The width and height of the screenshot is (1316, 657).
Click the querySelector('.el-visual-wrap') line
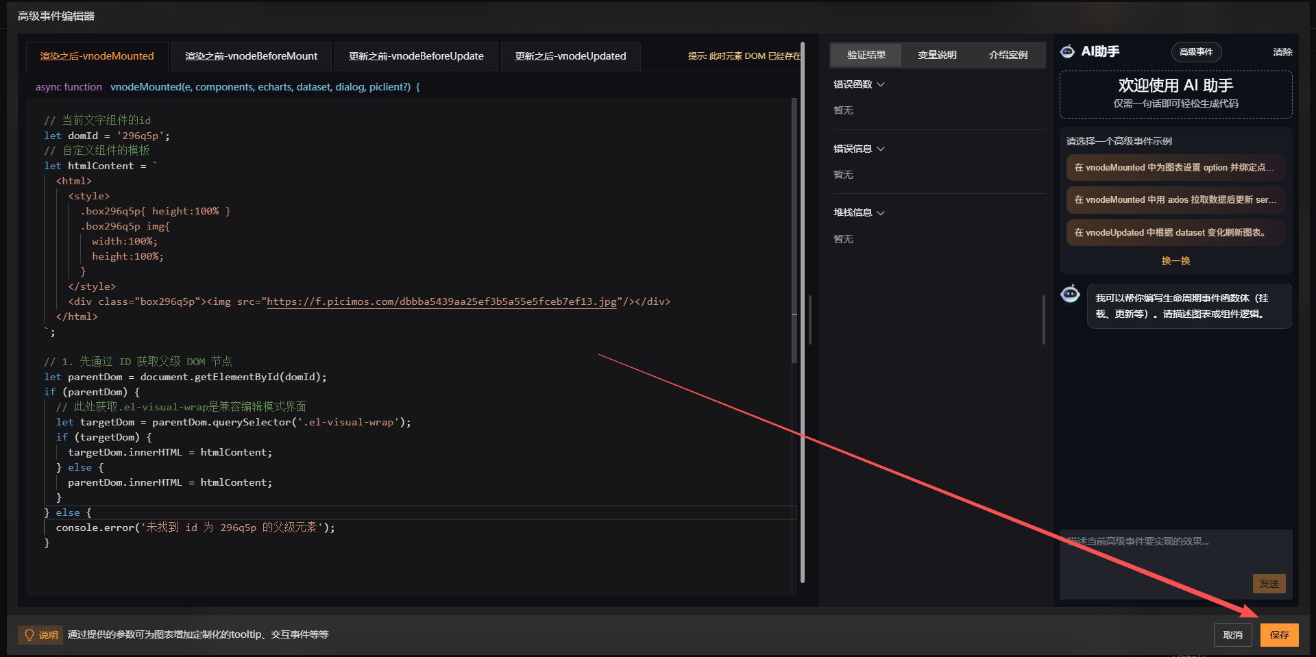pos(234,422)
